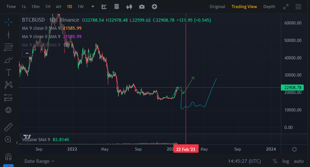This screenshot has height=167, width=310.
Task: Select the trend line drawing tool
Action: (x=8, y=35)
